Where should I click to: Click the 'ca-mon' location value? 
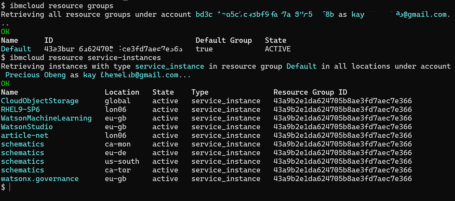[x=118, y=144]
